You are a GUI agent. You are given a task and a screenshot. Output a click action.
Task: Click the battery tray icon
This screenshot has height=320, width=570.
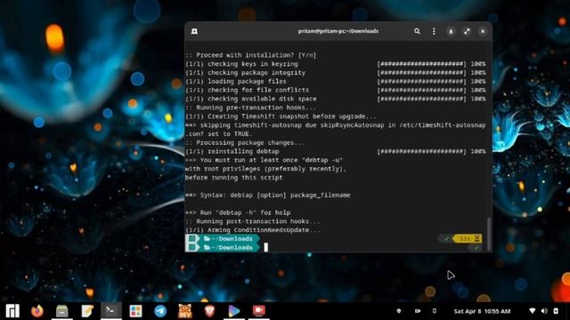coord(556,311)
